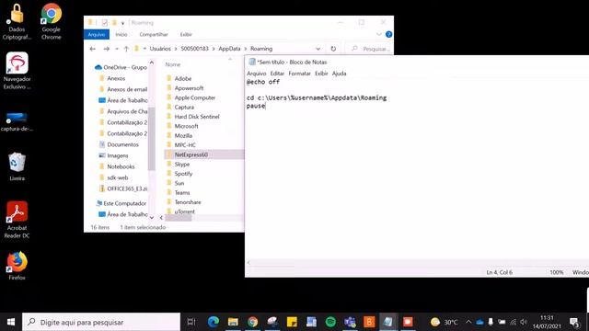Image resolution: width=589 pixels, height=331 pixels.
Task: Go back in File Explorer
Action: pos(92,49)
